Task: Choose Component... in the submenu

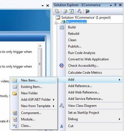Action: click(34, 113)
